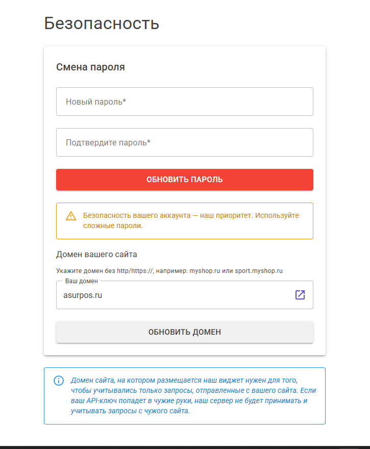
Task: Click the orange password security warning text
Action: pos(191,220)
